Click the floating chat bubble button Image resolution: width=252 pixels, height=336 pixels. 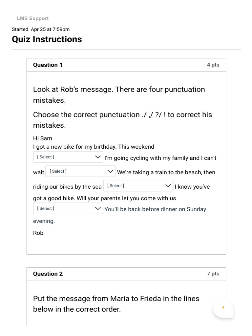223,308
